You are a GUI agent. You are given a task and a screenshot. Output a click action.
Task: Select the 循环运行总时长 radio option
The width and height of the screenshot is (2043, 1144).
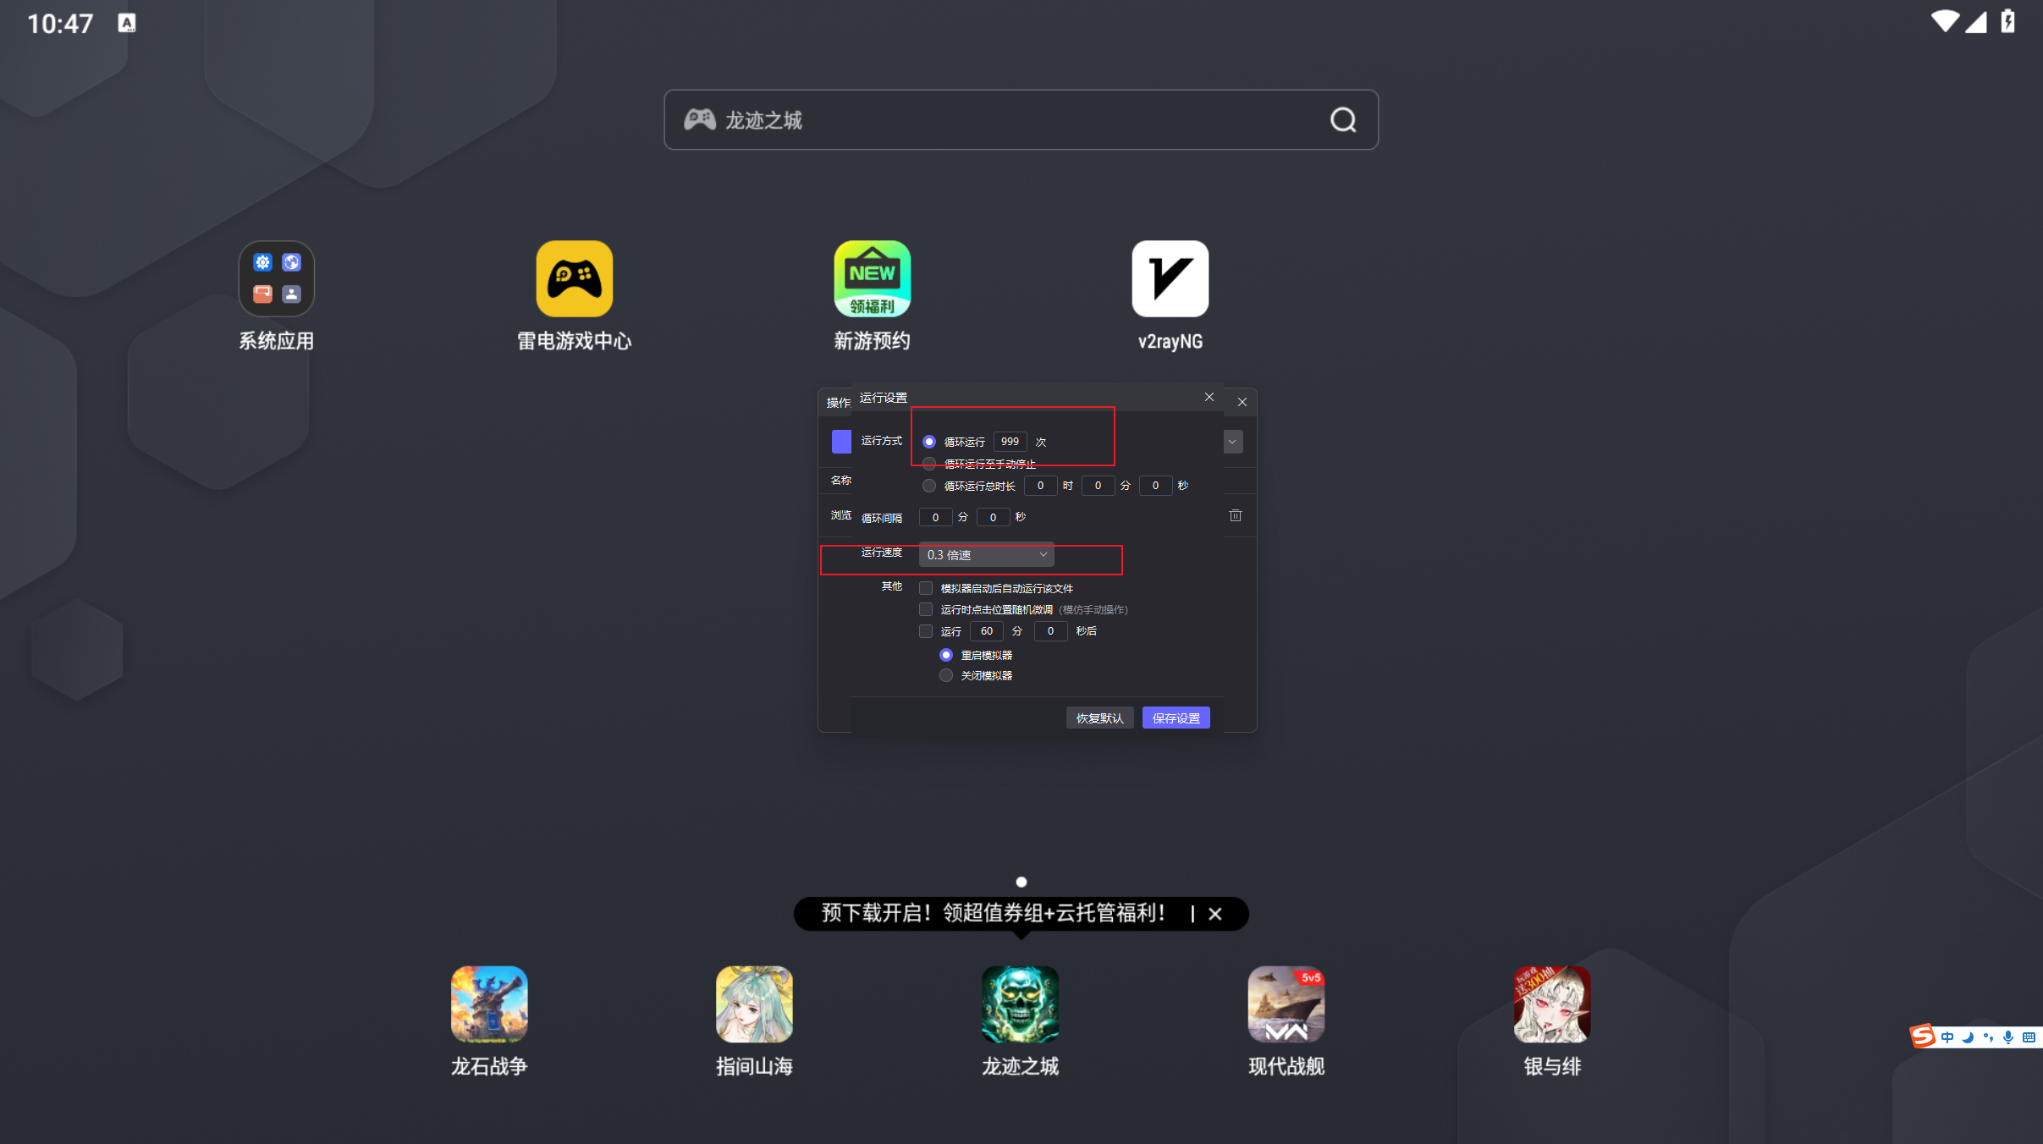(929, 486)
